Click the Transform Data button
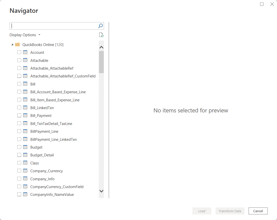The height and width of the screenshot is (220, 277). point(230,211)
